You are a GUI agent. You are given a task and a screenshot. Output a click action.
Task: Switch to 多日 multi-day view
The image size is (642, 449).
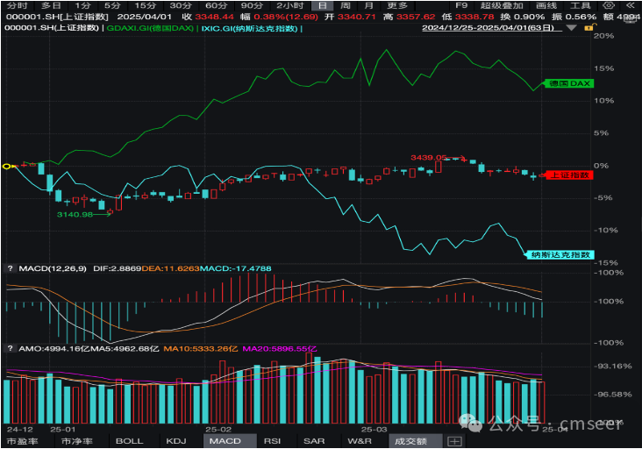tap(51, 5)
